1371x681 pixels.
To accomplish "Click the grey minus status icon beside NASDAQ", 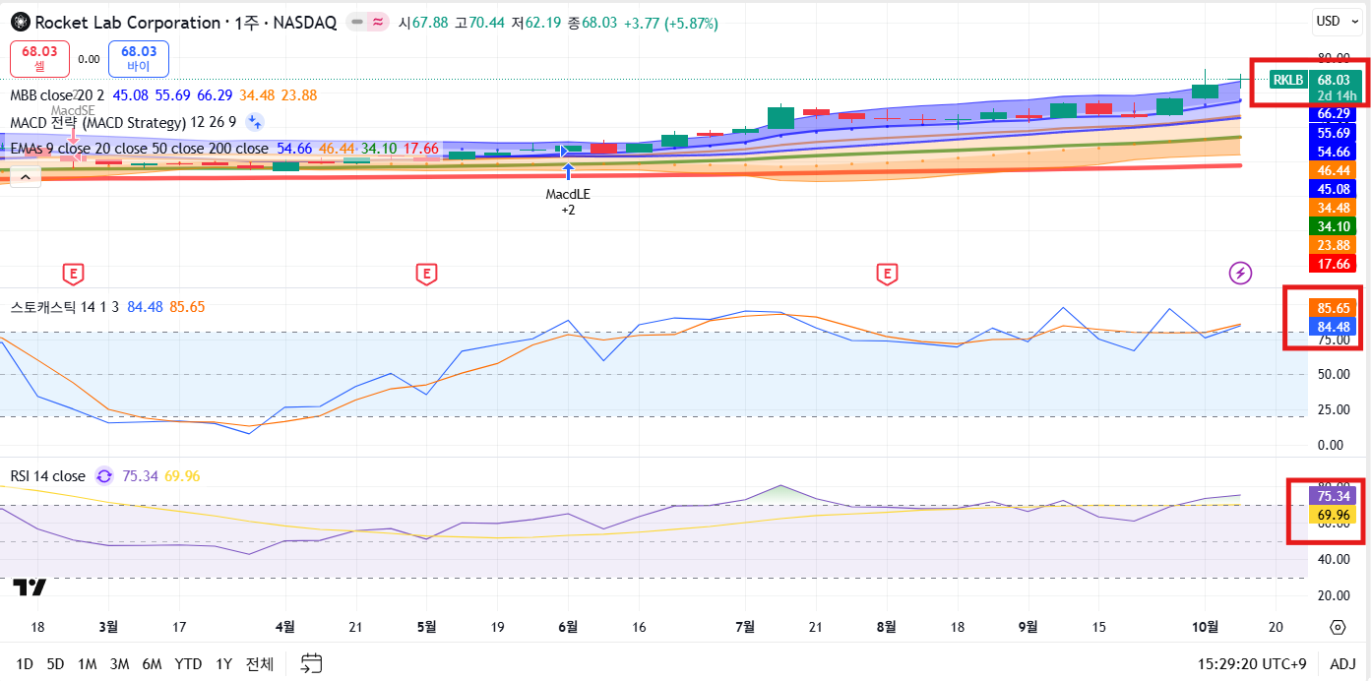I will pyautogui.click(x=356, y=22).
